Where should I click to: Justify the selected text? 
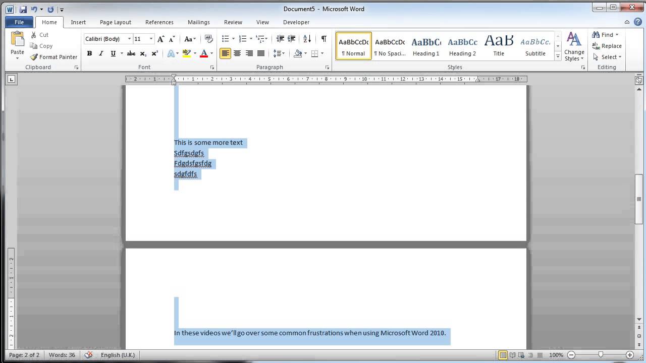(x=261, y=53)
